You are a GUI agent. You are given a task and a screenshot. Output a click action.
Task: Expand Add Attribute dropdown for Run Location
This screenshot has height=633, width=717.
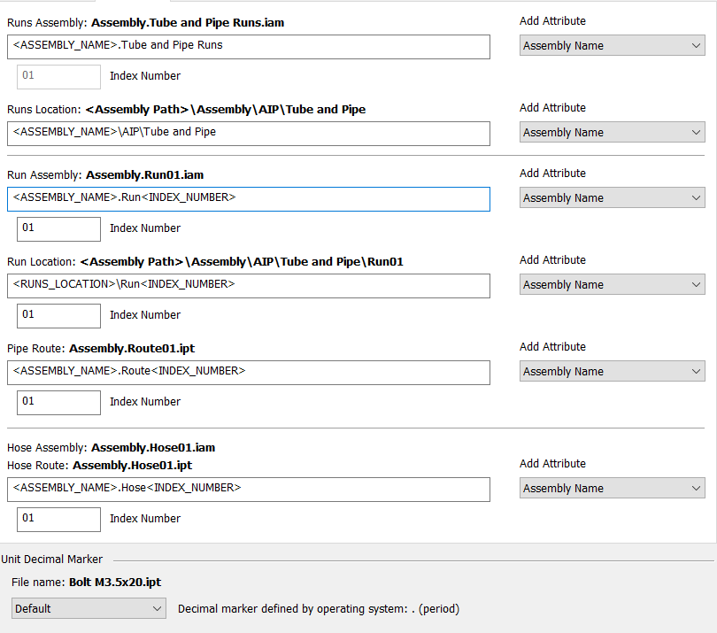(612, 285)
